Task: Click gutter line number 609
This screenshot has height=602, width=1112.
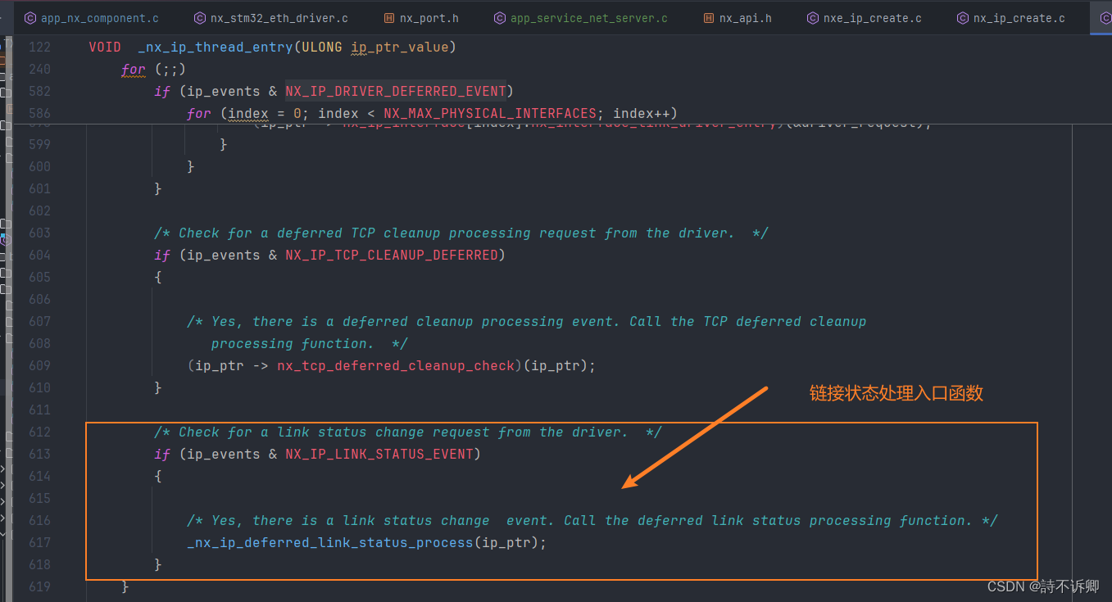Action: (x=39, y=365)
